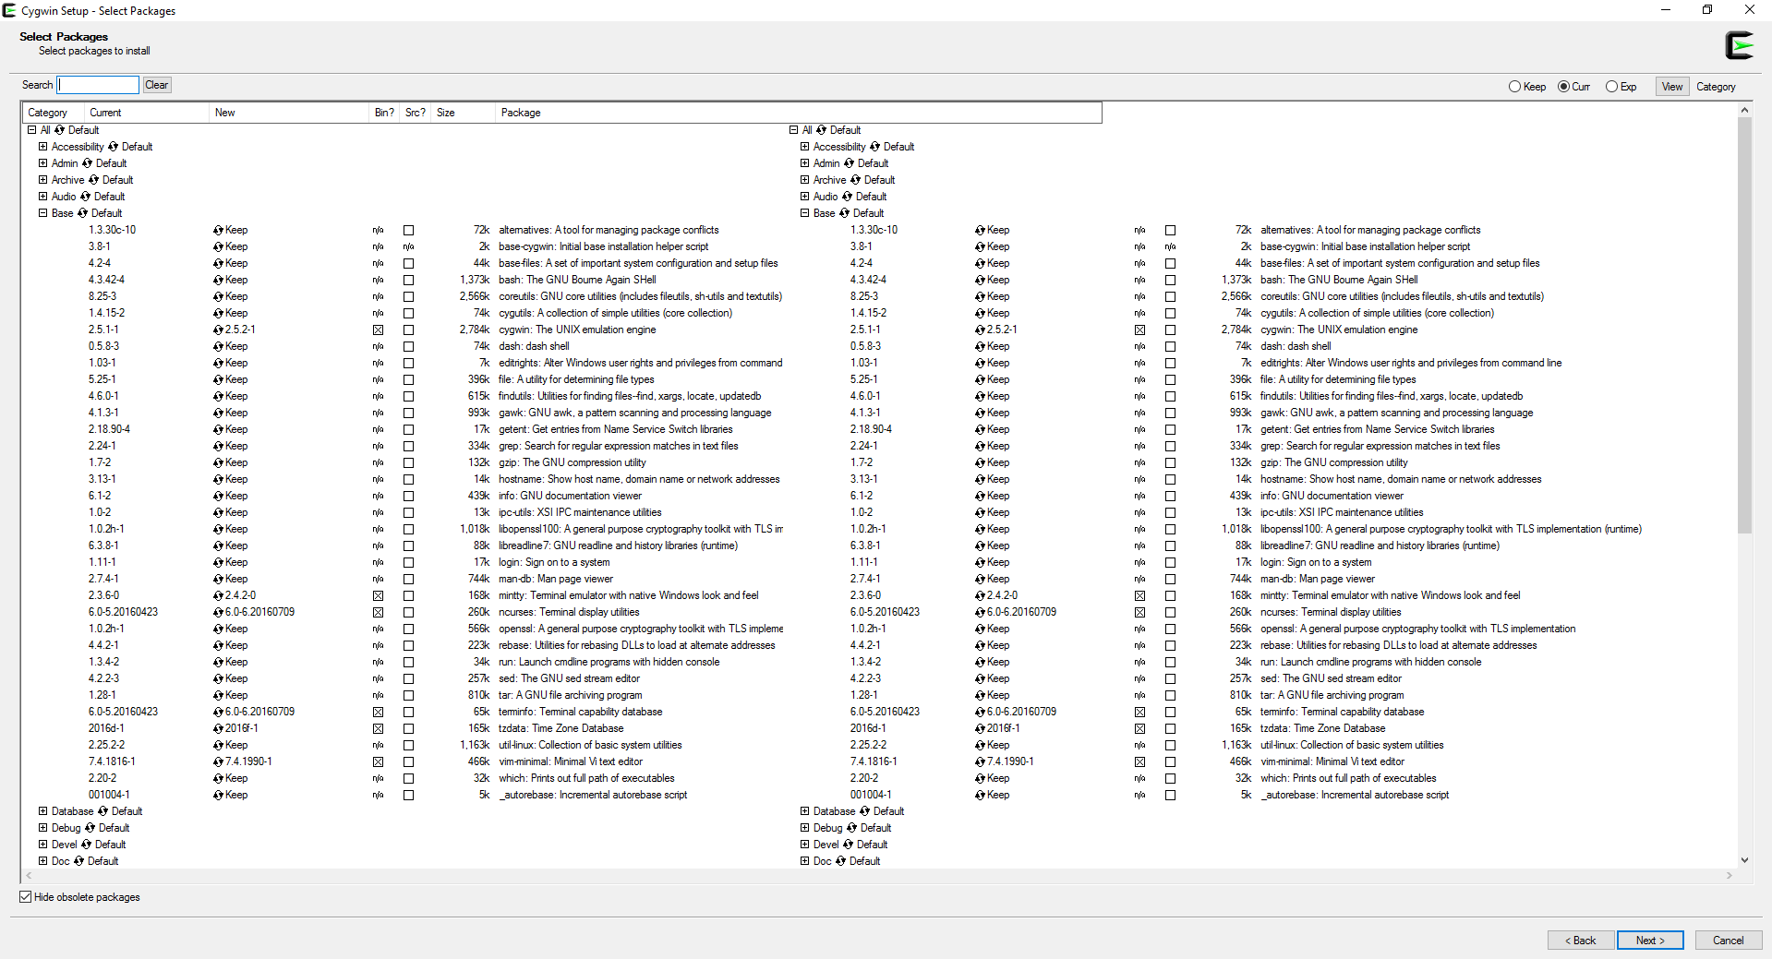
Task: Expand Audio category in right tree
Action: click(804, 197)
